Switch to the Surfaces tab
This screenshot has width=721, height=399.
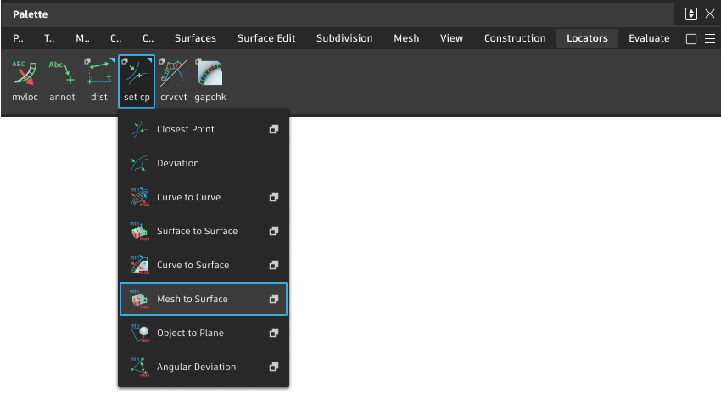point(195,38)
